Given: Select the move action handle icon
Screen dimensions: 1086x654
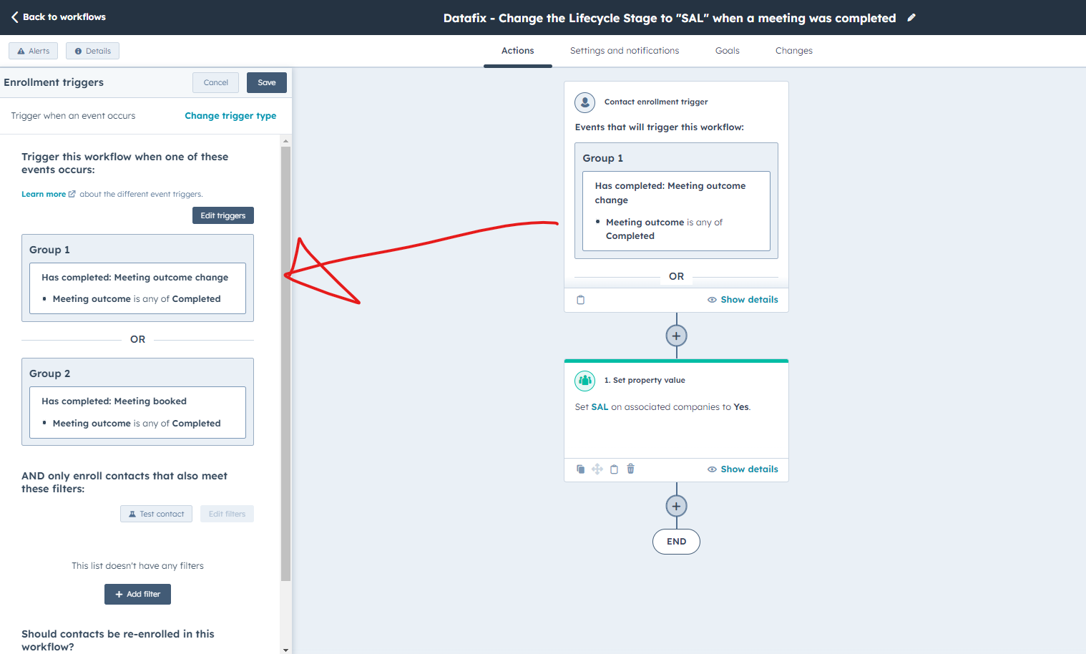Looking at the screenshot, I should pyautogui.click(x=597, y=469).
